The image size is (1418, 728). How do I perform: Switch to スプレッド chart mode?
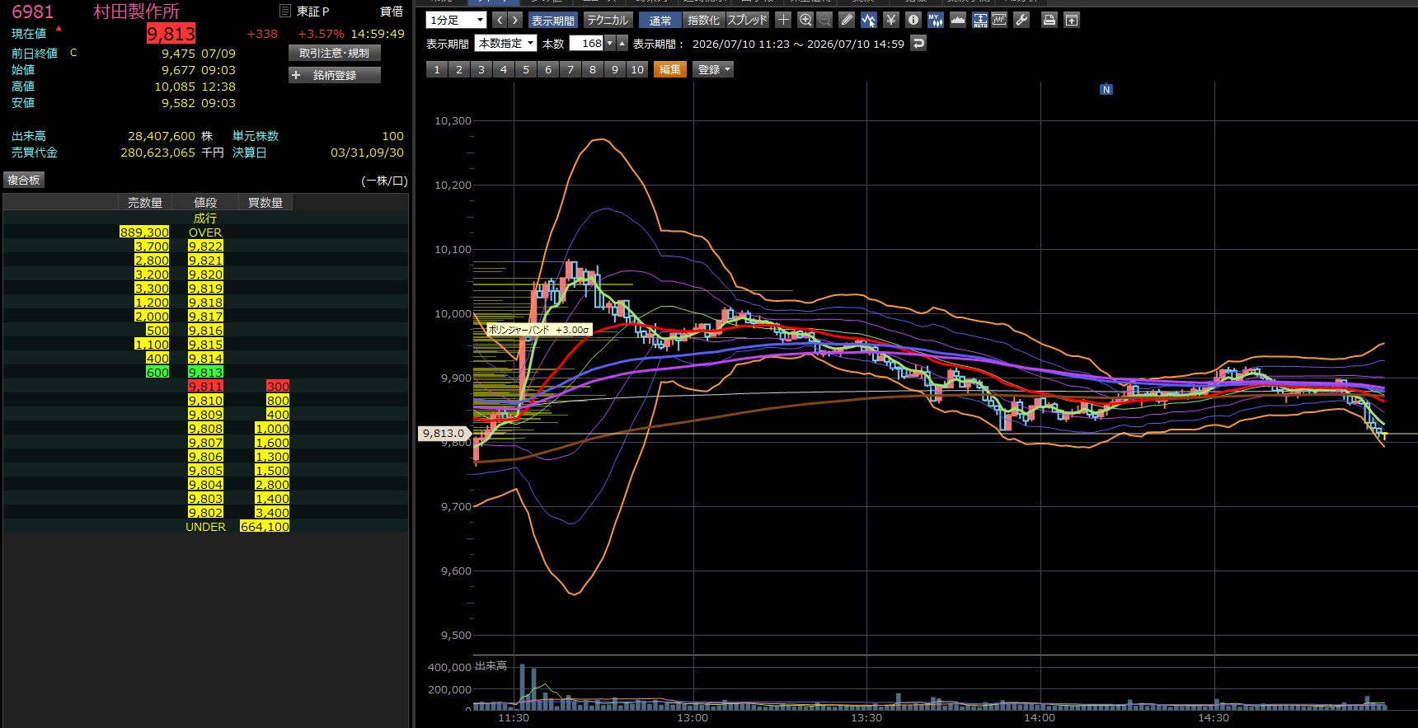point(748,20)
